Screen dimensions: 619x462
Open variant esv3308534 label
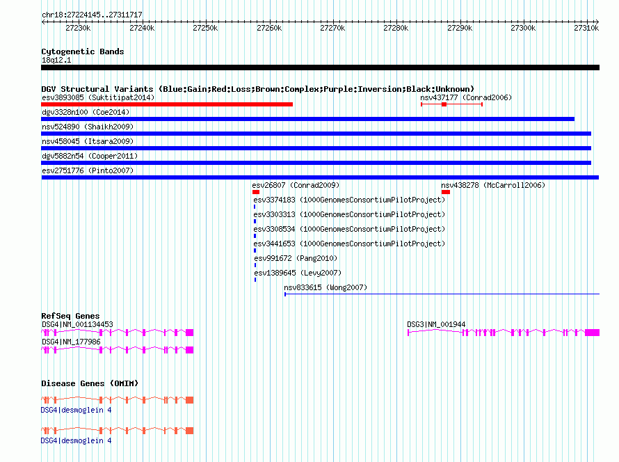click(x=349, y=229)
